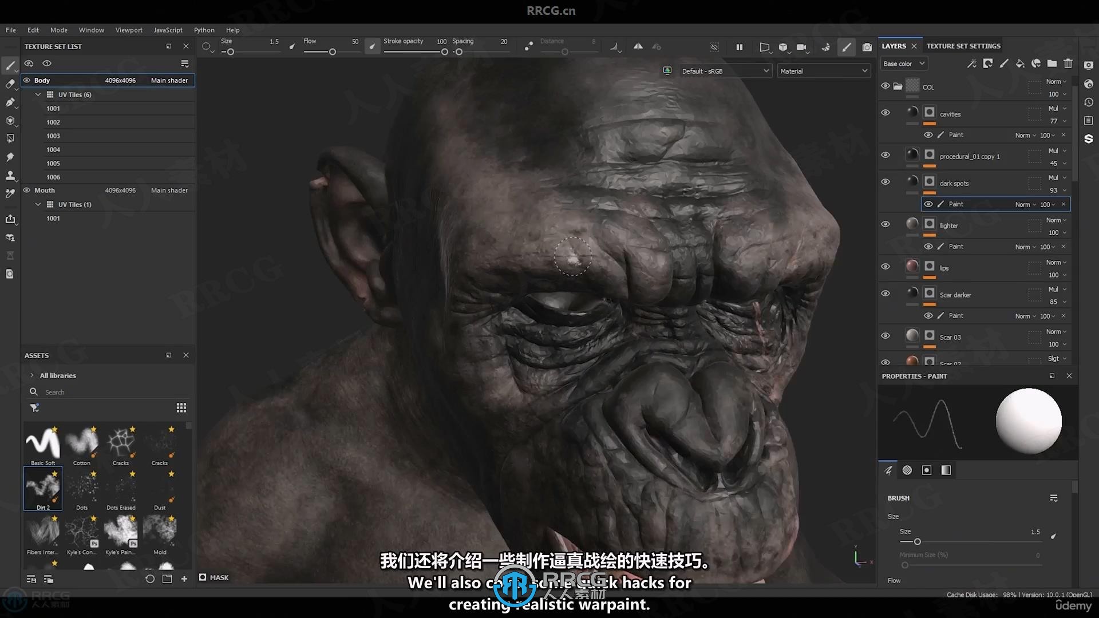The image size is (1099, 618).
Task: Add a fill layer bucket icon
Action: pyautogui.click(x=1020, y=64)
